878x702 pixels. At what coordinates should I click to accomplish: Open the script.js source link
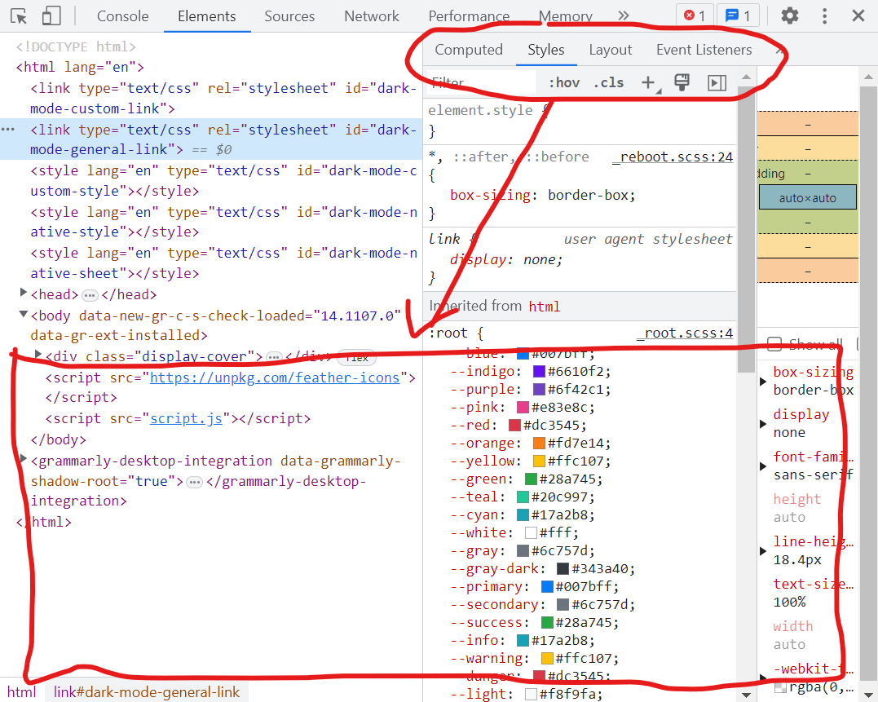(187, 419)
